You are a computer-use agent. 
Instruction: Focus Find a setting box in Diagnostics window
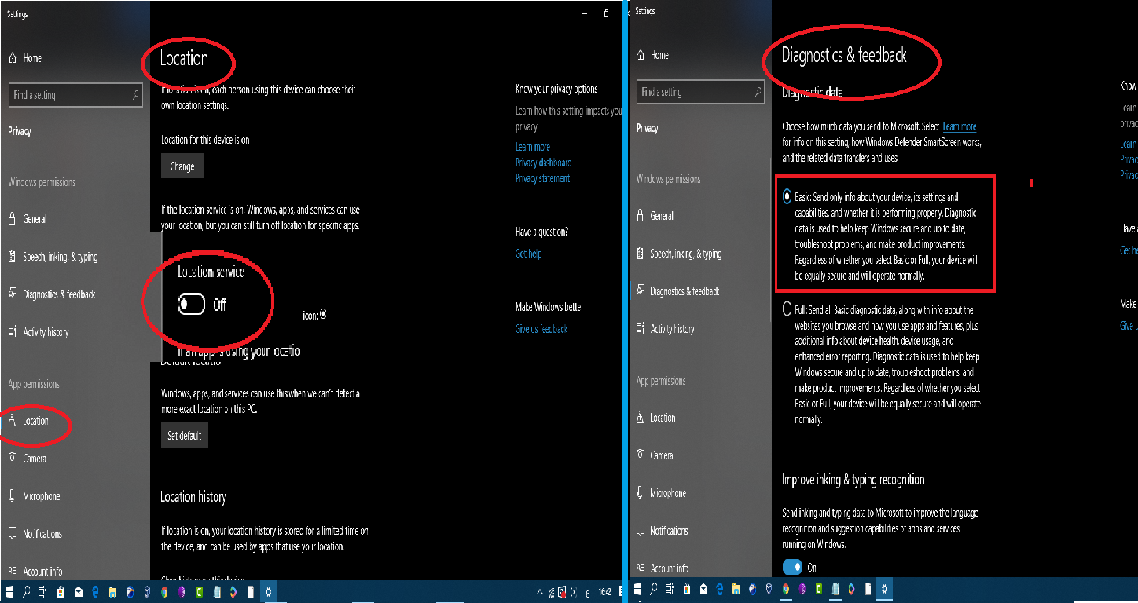[700, 92]
